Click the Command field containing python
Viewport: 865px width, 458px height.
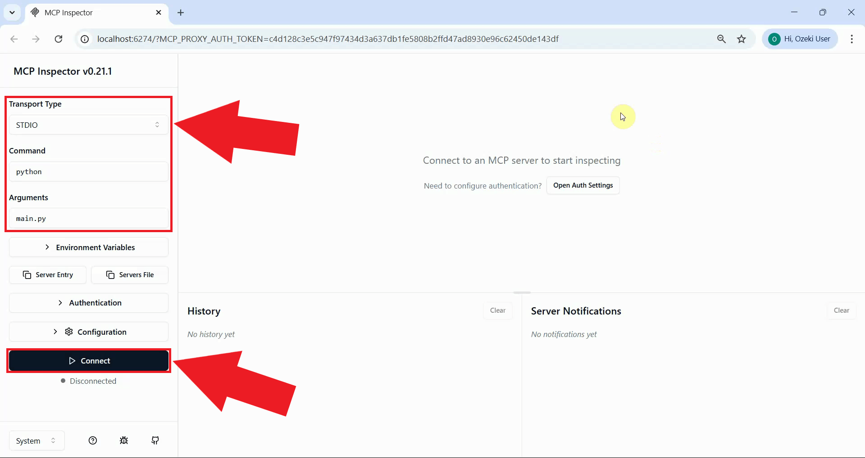(x=88, y=171)
